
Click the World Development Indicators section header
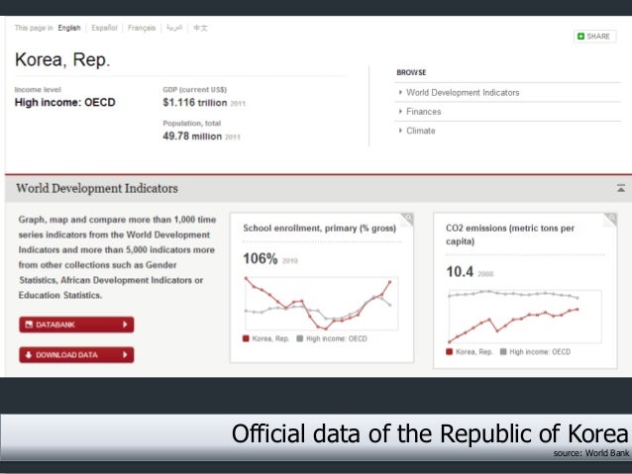pos(97,188)
